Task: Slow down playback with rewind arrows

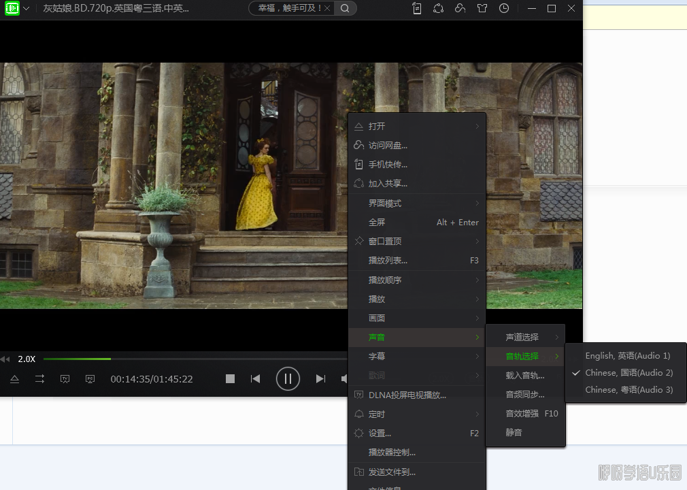Action: point(5,359)
